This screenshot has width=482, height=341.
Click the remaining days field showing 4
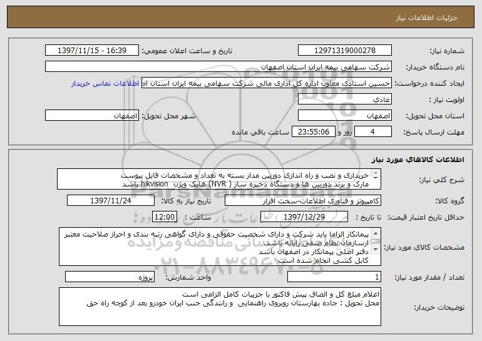pos(373,132)
